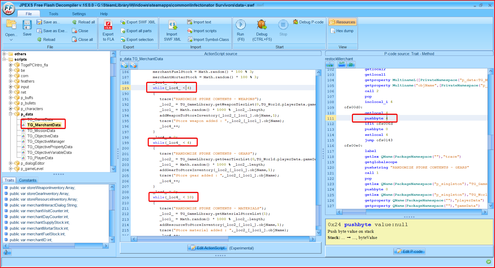This screenshot has width=495, height=268.
Task: Click the Edit ActionScript button
Action: pyautogui.click(x=208, y=248)
